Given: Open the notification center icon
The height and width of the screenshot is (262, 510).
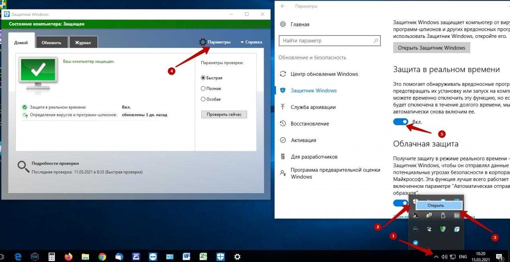Looking at the screenshot, I should point(499,256).
